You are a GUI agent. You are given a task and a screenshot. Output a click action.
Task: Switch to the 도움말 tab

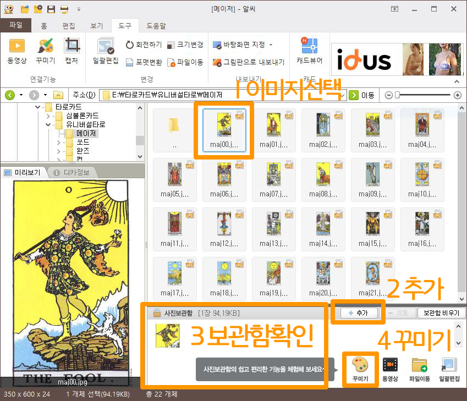[156, 26]
